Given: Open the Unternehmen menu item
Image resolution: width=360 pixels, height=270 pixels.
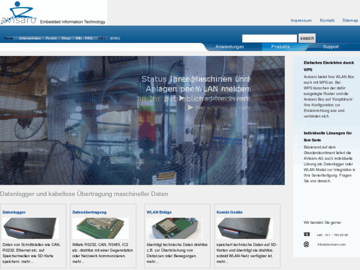Looking at the screenshot, I should tap(30, 38).
